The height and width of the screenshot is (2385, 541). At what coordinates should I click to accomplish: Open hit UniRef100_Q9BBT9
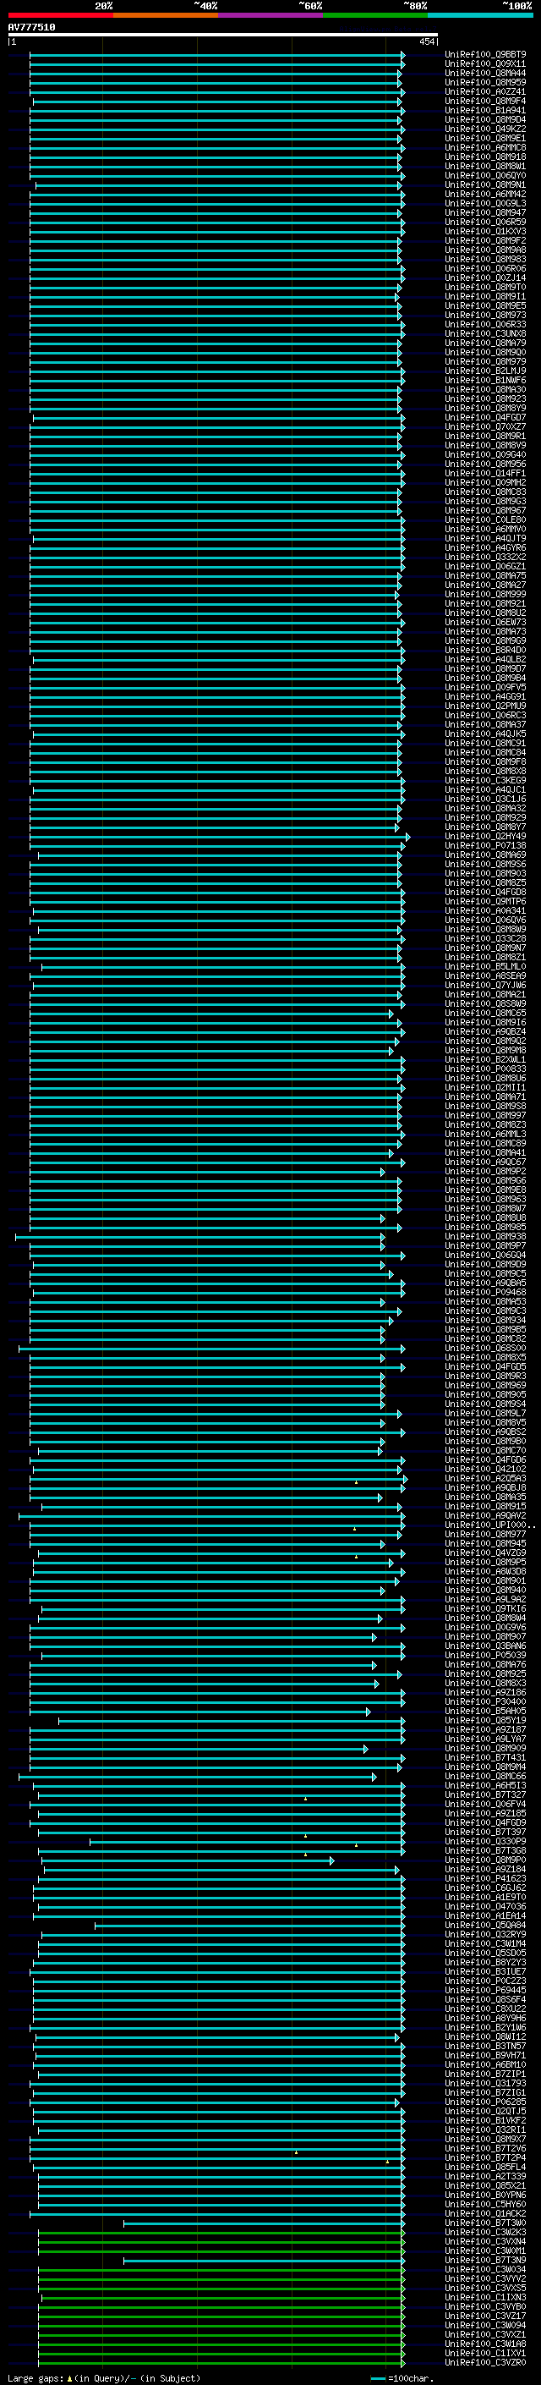pos(485,55)
